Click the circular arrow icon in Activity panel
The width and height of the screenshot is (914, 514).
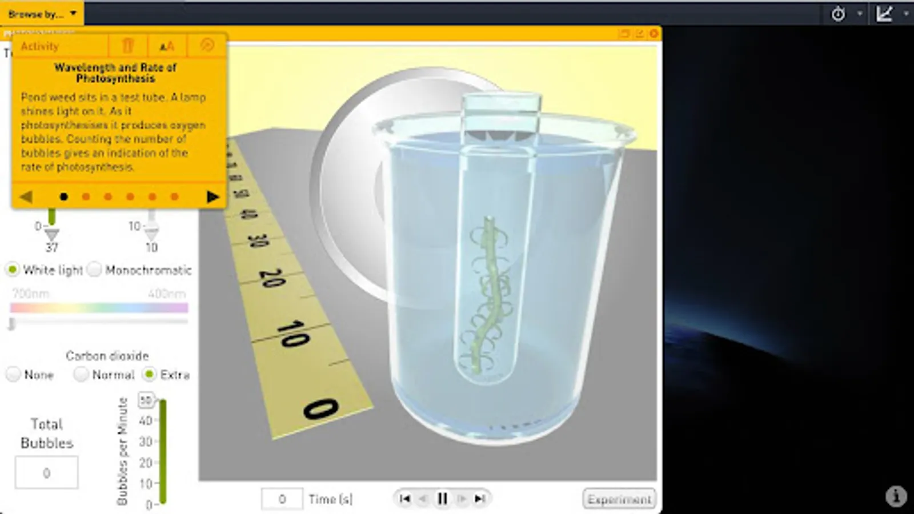[x=207, y=45]
